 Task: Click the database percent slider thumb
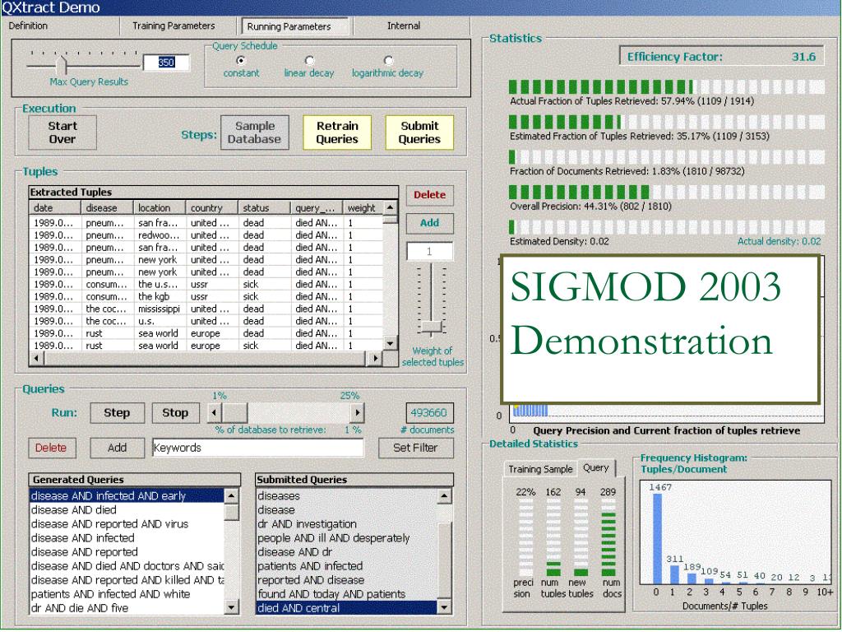234,413
